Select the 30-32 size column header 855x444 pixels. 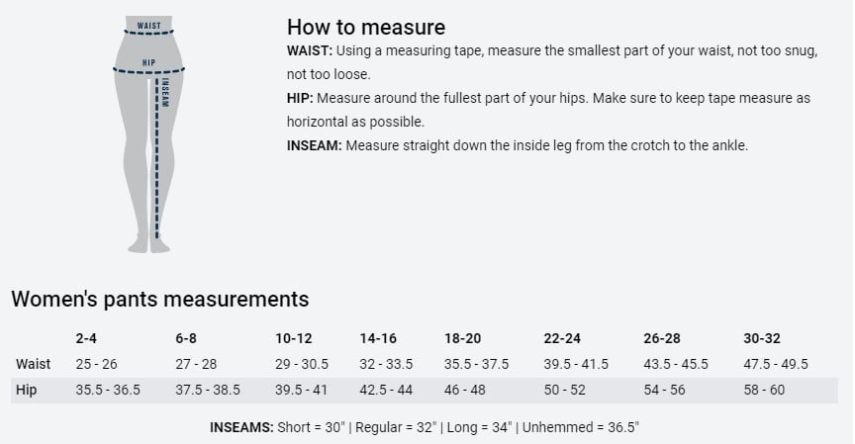coord(762,338)
